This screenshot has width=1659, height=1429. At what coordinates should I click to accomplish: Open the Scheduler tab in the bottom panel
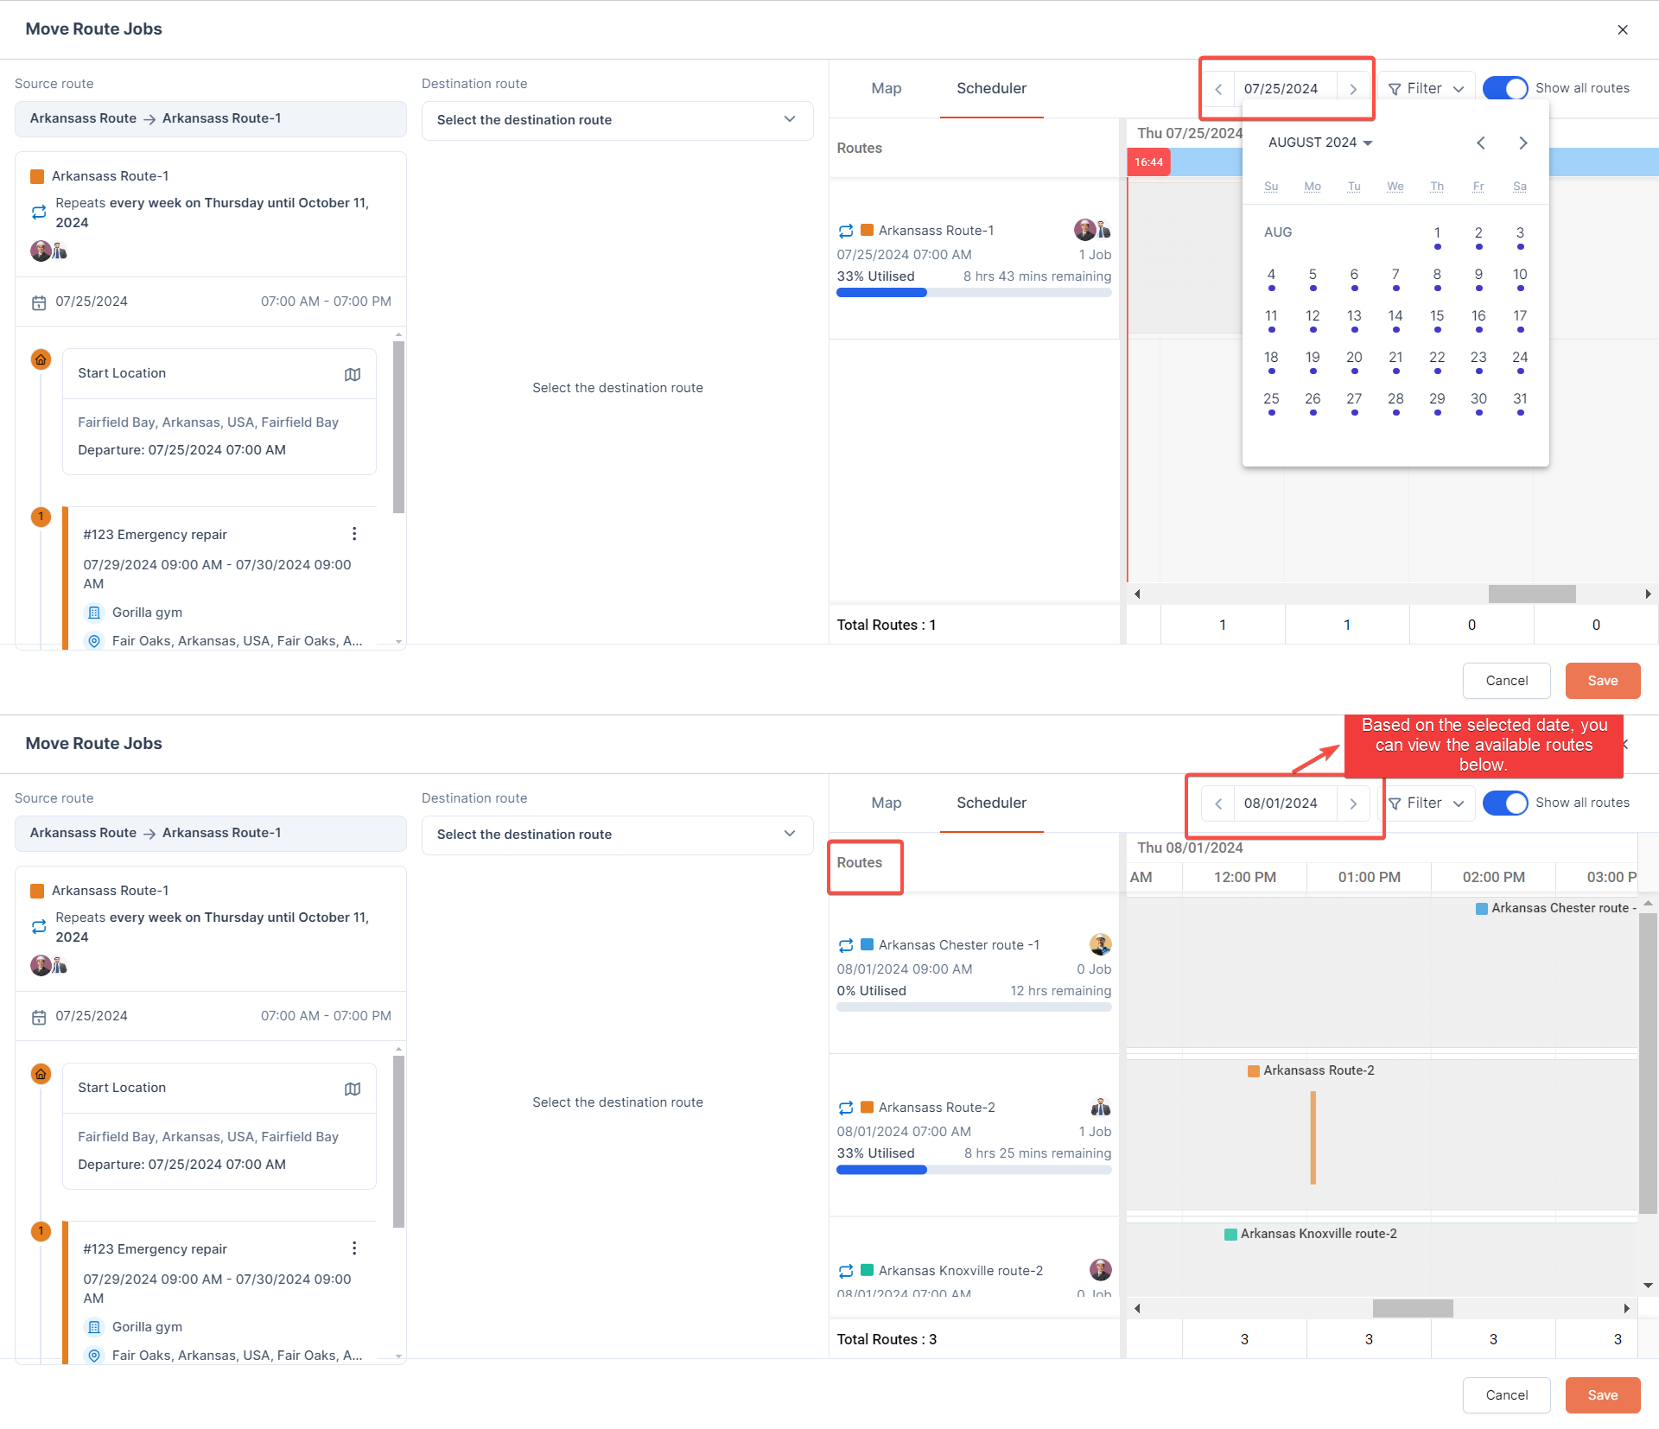tap(991, 803)
